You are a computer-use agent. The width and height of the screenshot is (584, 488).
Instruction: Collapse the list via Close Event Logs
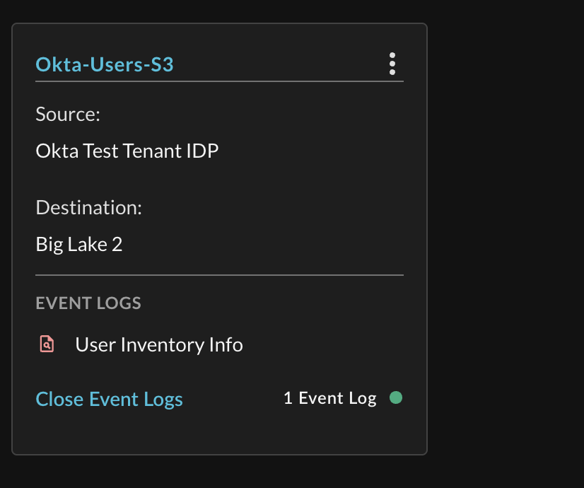(109, 400)
